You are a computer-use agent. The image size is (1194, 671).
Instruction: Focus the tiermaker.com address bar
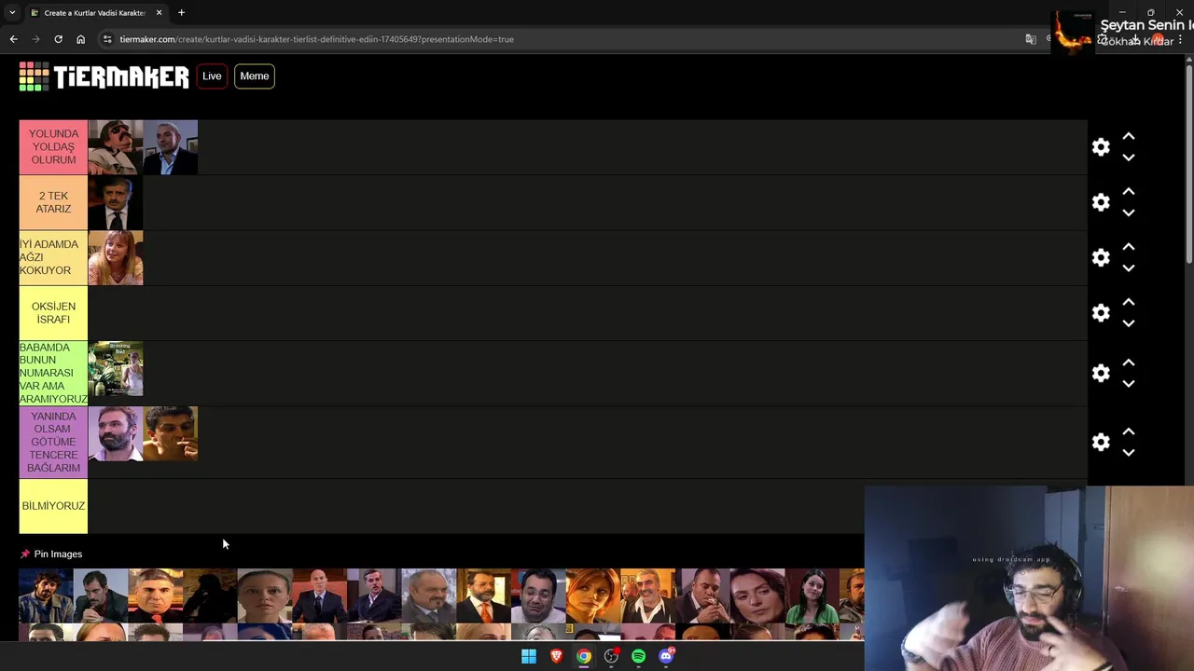(x=560, y=39)
